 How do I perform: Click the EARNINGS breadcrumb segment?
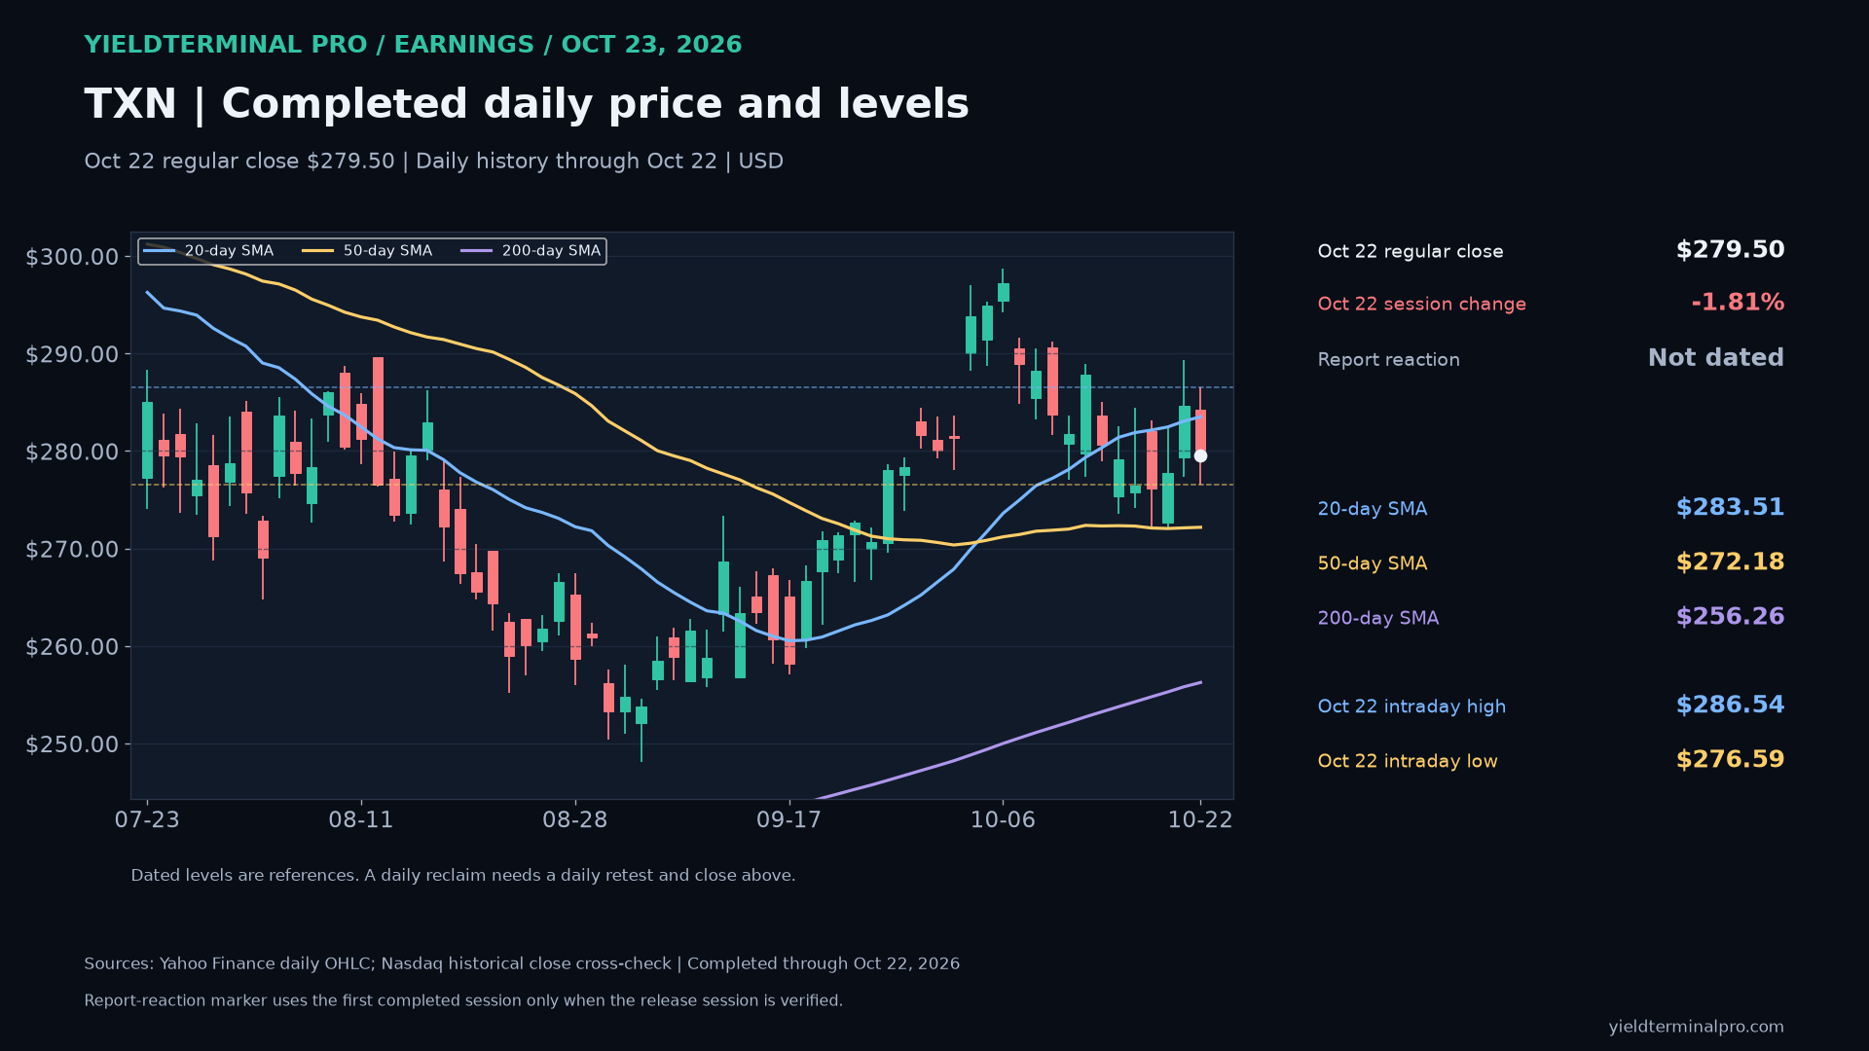[x=463, y=45]
